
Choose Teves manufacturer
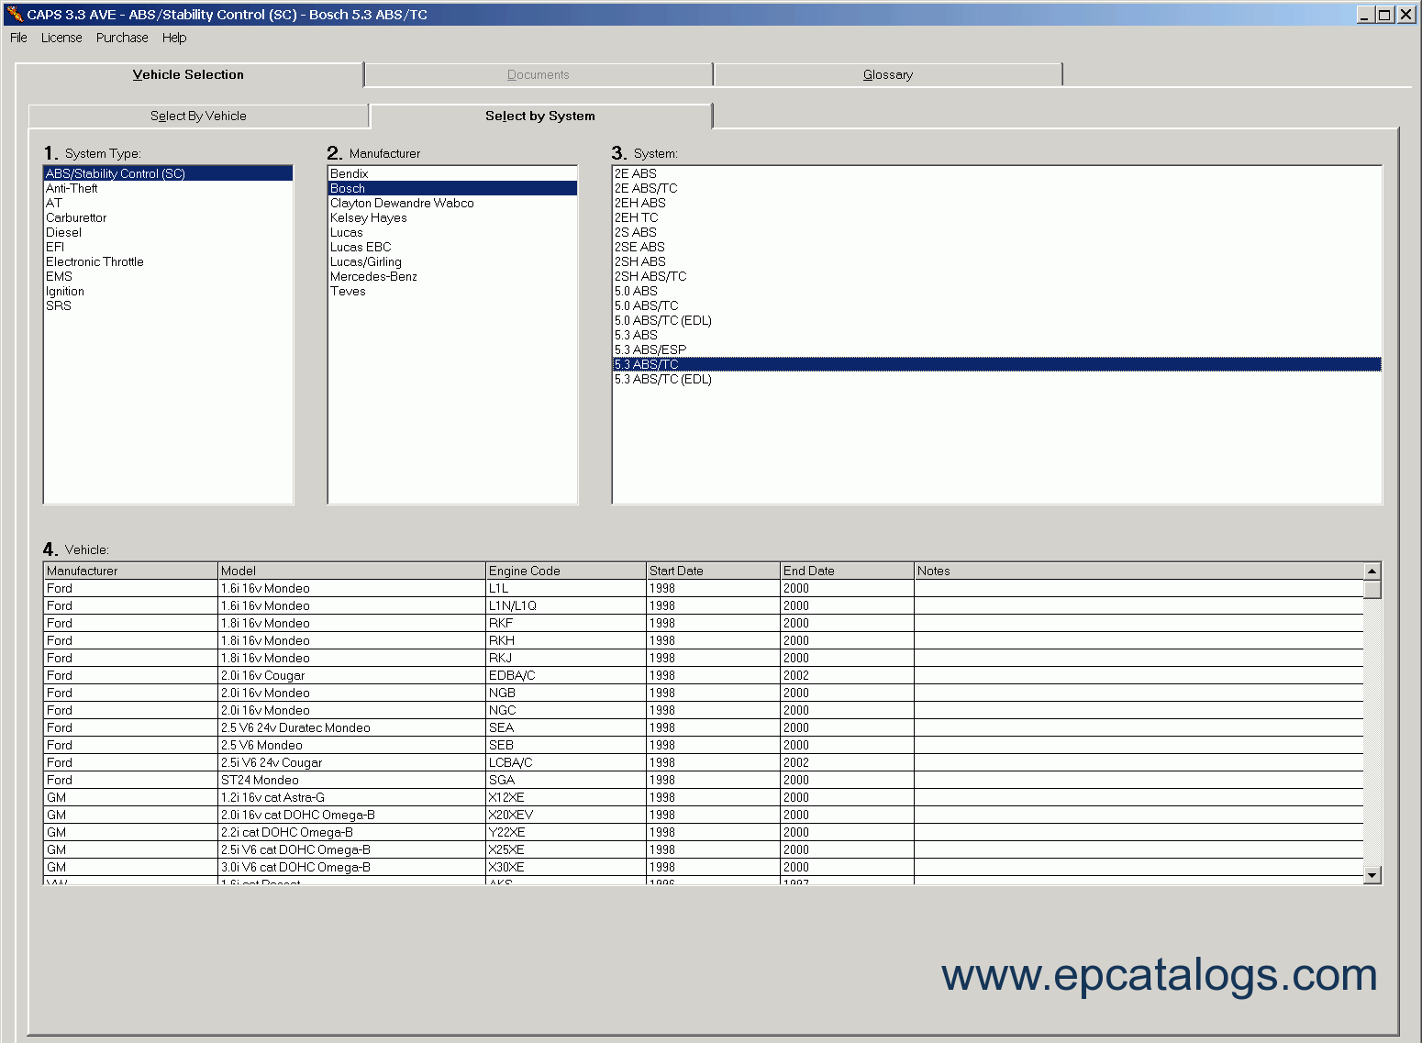[x=453, y=291]
